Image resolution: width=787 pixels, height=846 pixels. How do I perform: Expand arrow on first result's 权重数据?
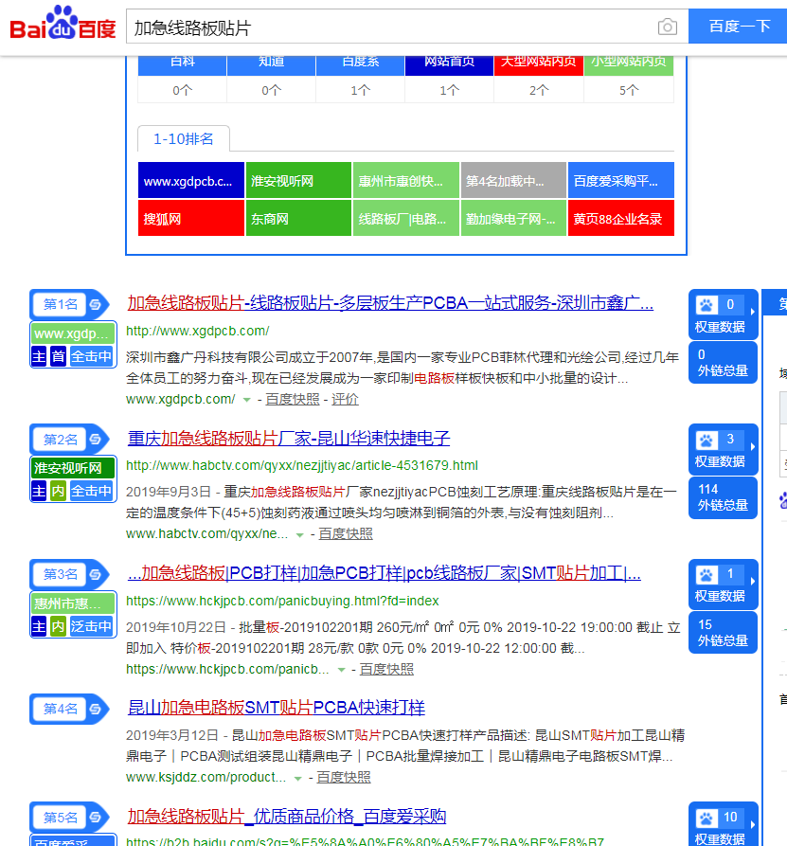tap(752, 312)
